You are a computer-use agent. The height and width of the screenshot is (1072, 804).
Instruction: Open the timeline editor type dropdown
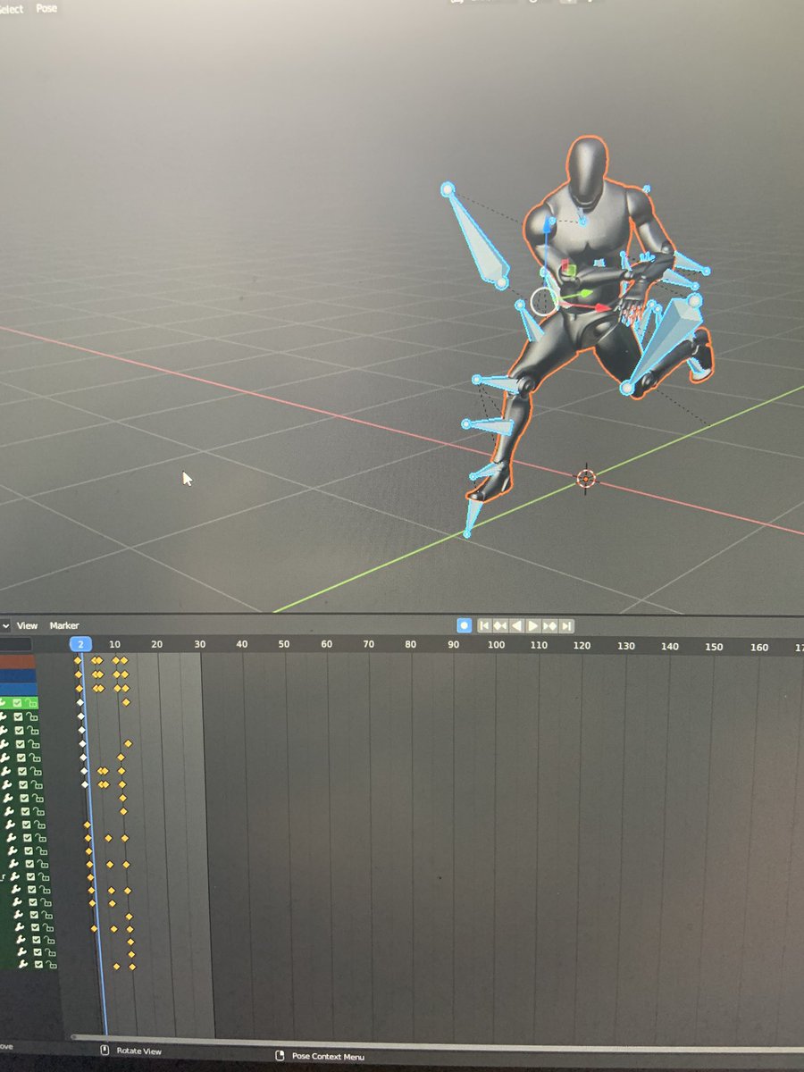click(4, 625)
